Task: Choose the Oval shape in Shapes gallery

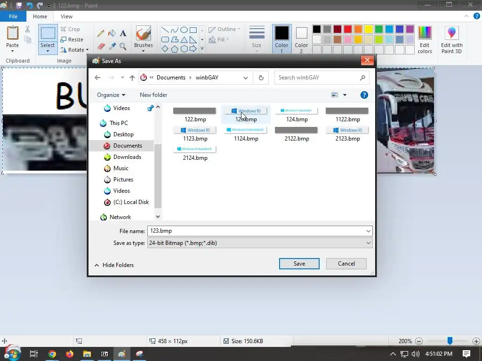Action: pyautogui.click(x=184, y=30)
